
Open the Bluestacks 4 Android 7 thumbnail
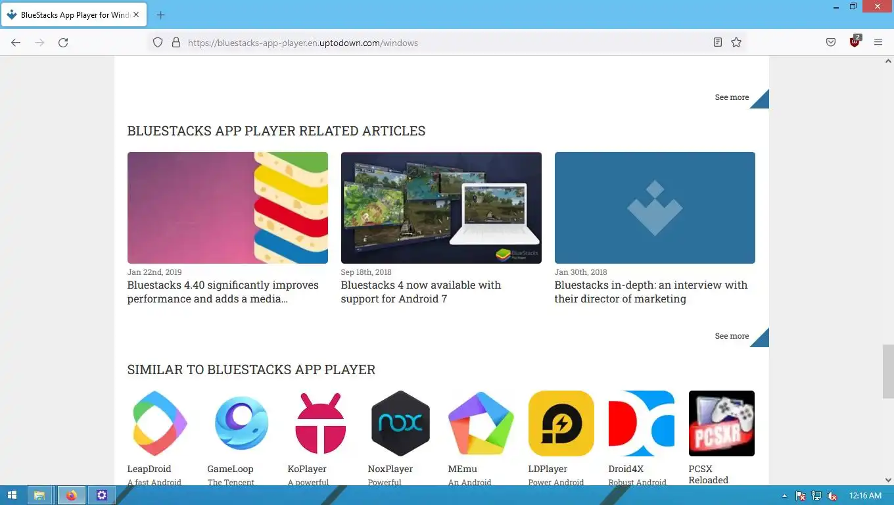point(441,208)
